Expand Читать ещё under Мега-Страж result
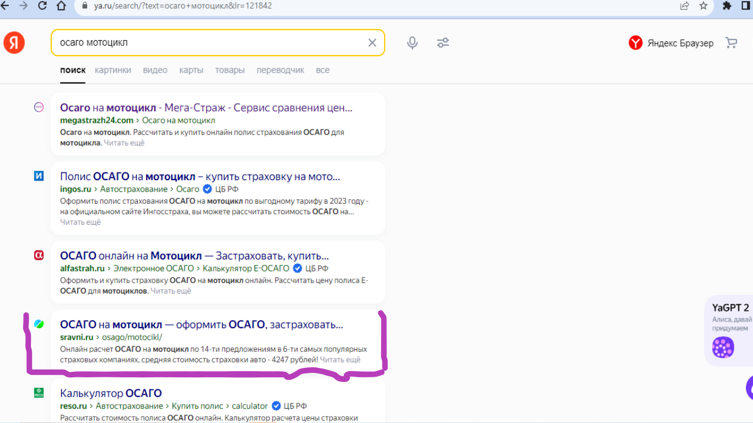 click(124, 143)
